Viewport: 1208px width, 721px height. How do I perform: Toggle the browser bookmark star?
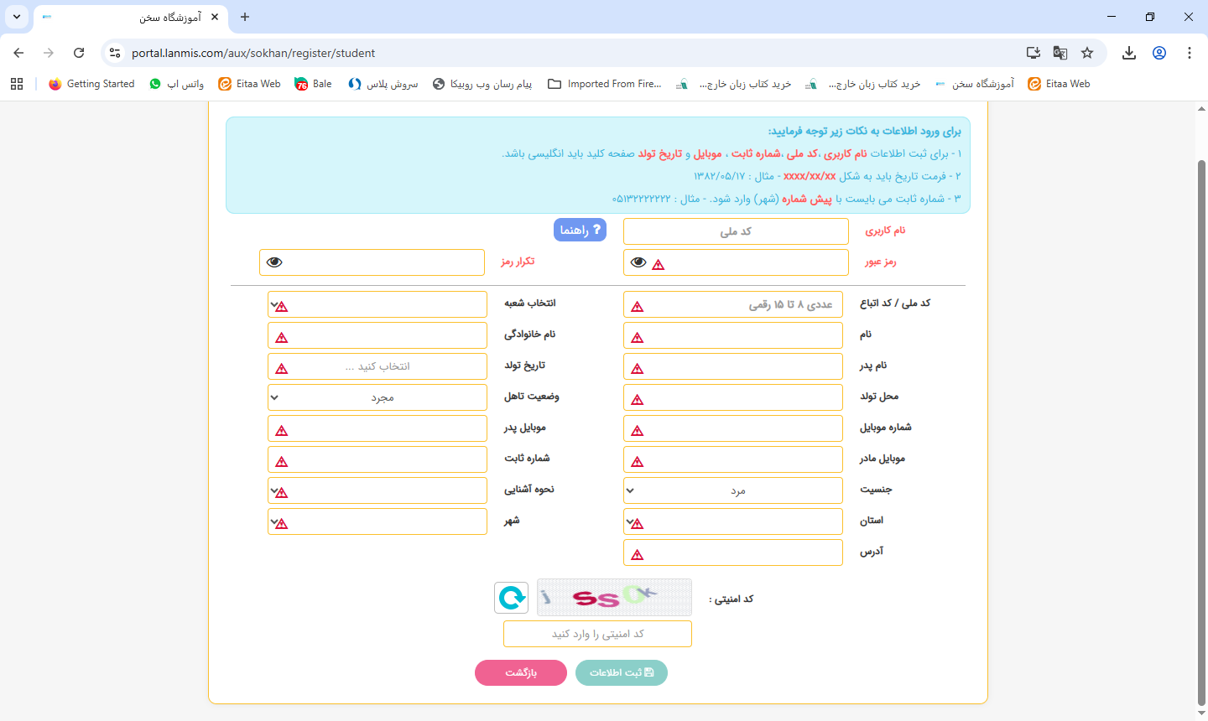click(x=1088, y=52)
